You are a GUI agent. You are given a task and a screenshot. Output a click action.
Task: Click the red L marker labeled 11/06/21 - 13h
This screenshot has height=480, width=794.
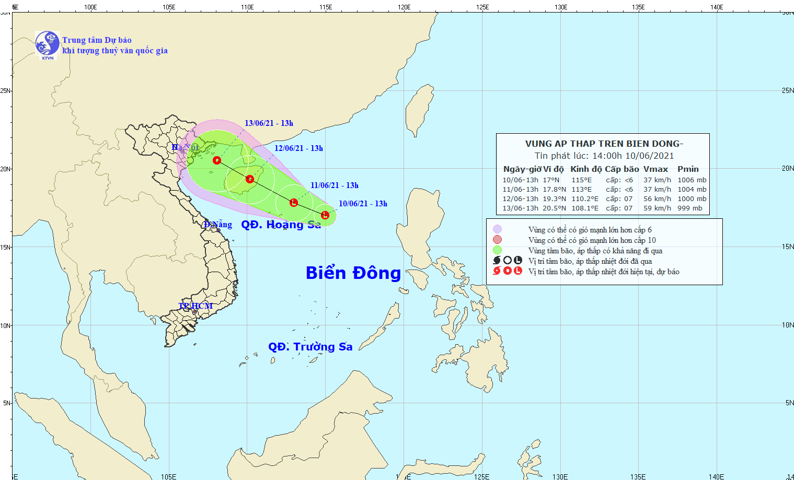294,203
